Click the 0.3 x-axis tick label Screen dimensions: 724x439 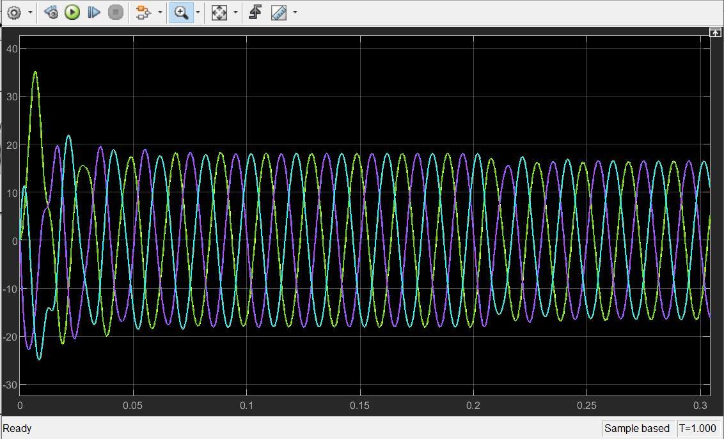click(700, 406)
